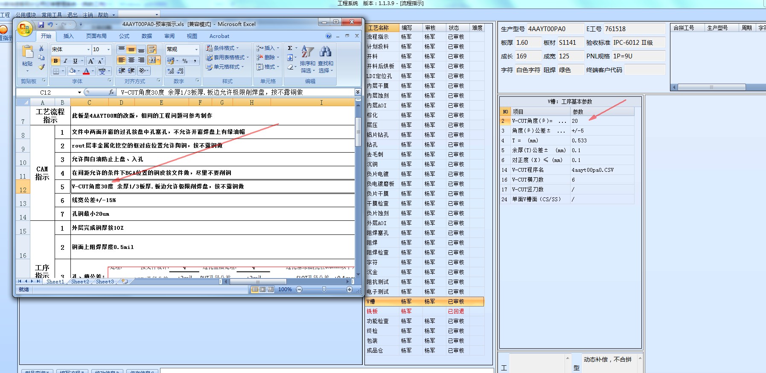Open the 插入 ribbon tab
766x373 pixels.
68,36
